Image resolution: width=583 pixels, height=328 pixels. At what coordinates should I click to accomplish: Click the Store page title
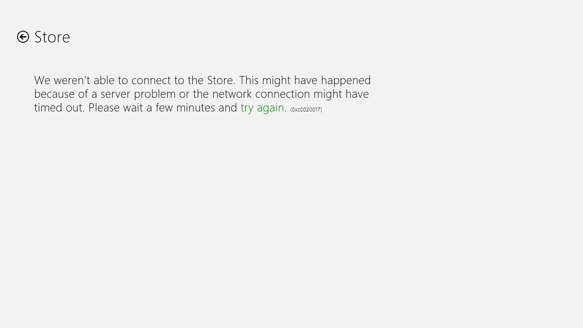pos(52,37)
